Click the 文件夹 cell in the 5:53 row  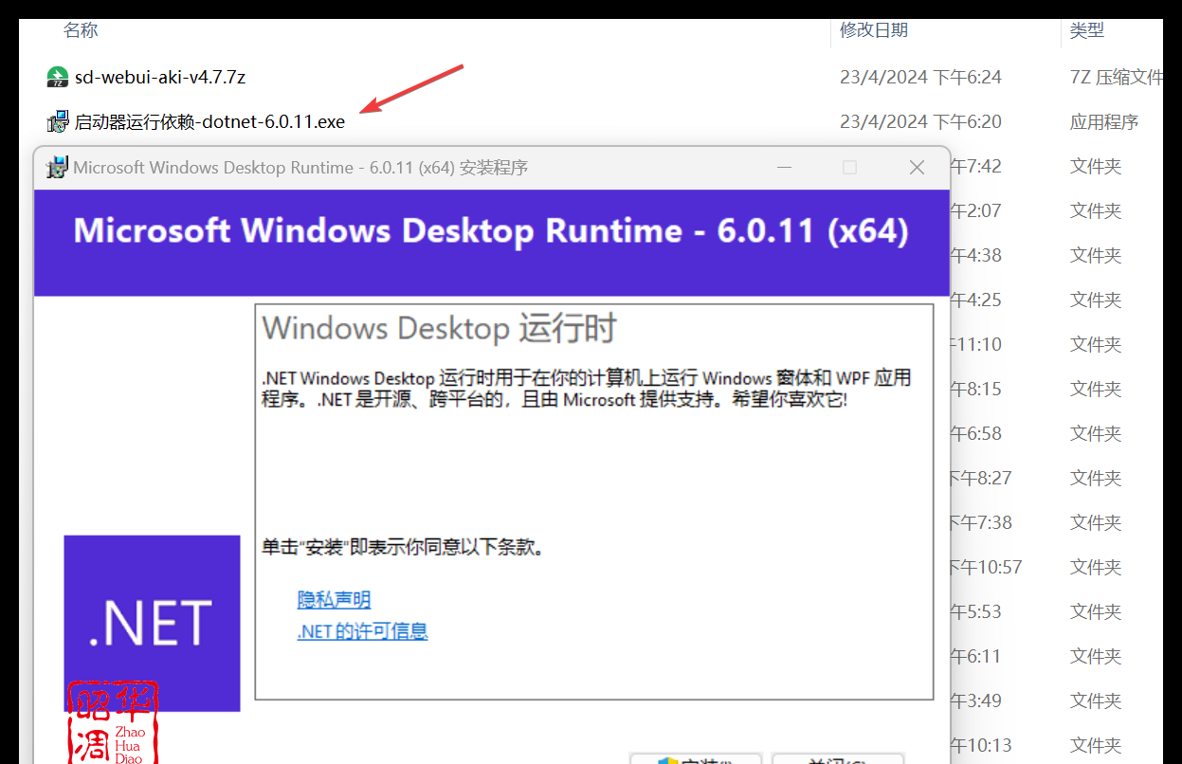click(x=1096, y=611)
